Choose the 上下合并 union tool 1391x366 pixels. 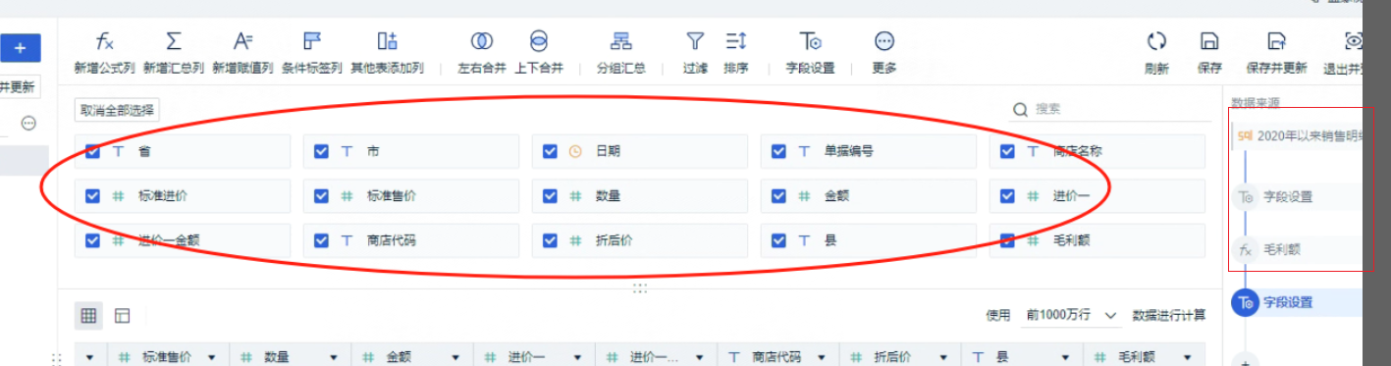(x=539, y=51)
